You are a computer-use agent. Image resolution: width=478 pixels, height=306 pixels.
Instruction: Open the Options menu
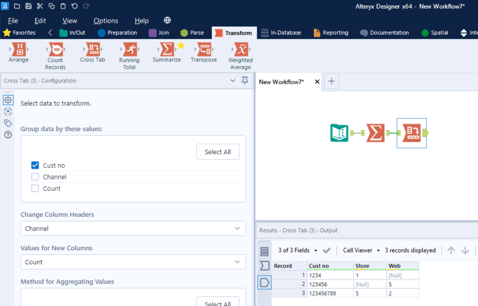pyautogui.click(x=105, y=20)
